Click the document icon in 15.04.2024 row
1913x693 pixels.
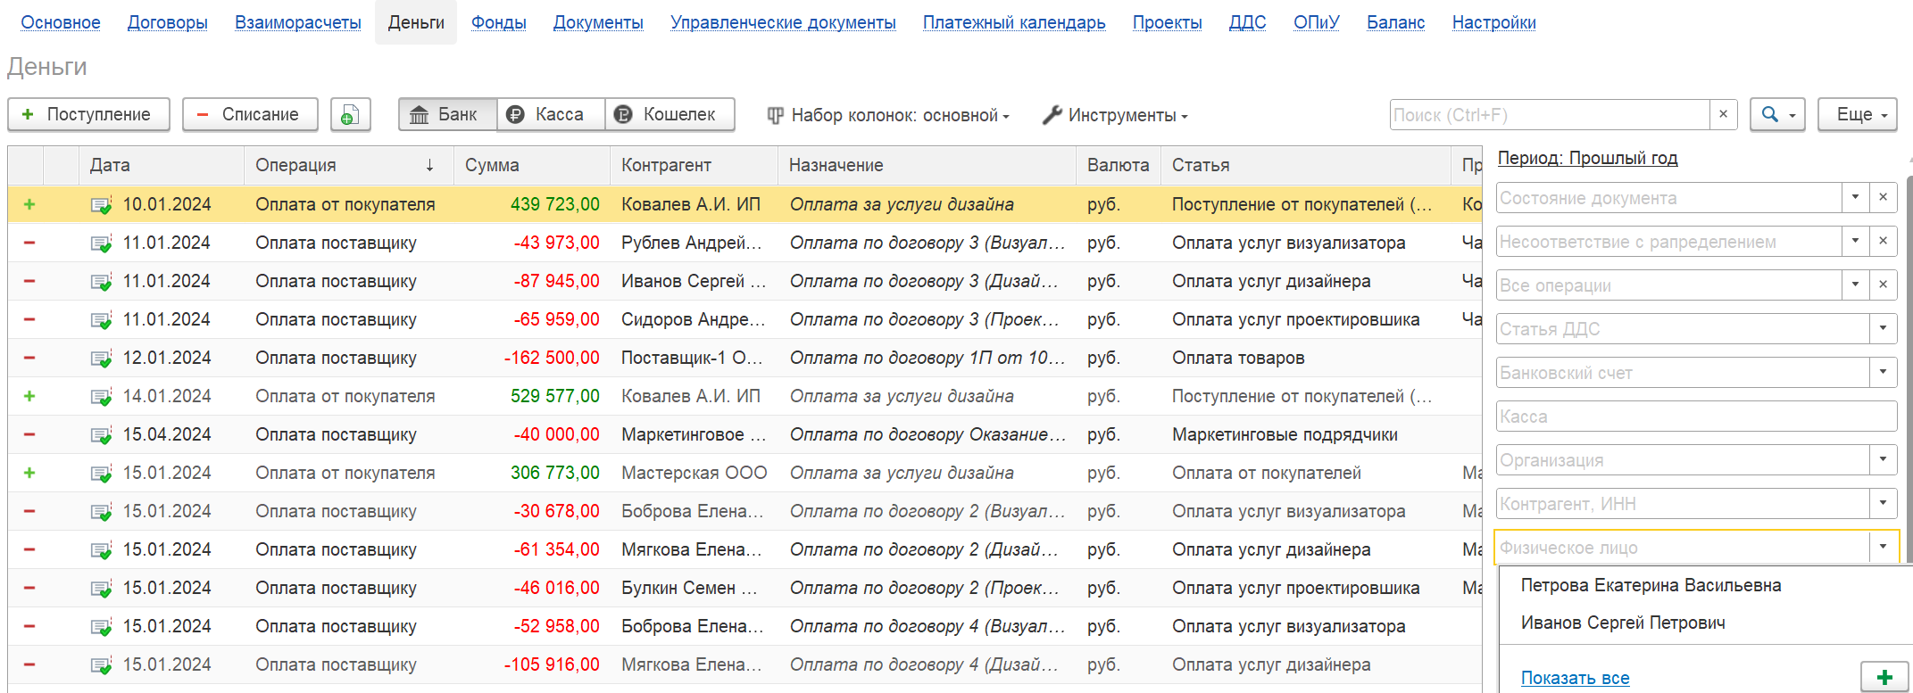(x=101, y=435)
